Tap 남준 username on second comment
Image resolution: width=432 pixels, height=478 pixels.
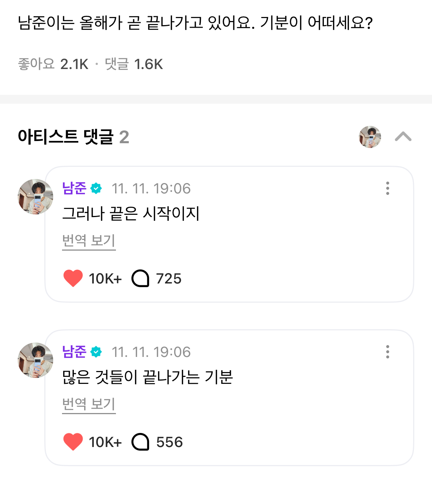point(74,352)
